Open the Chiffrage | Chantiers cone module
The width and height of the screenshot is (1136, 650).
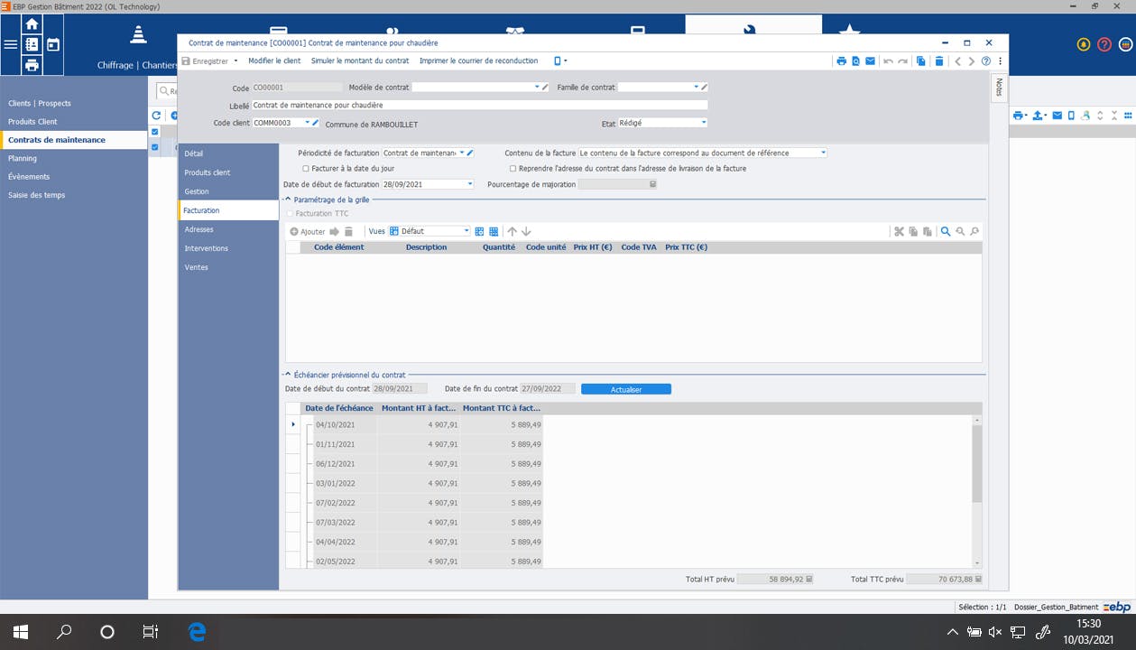pyautogui.click(x=137, y=45)
